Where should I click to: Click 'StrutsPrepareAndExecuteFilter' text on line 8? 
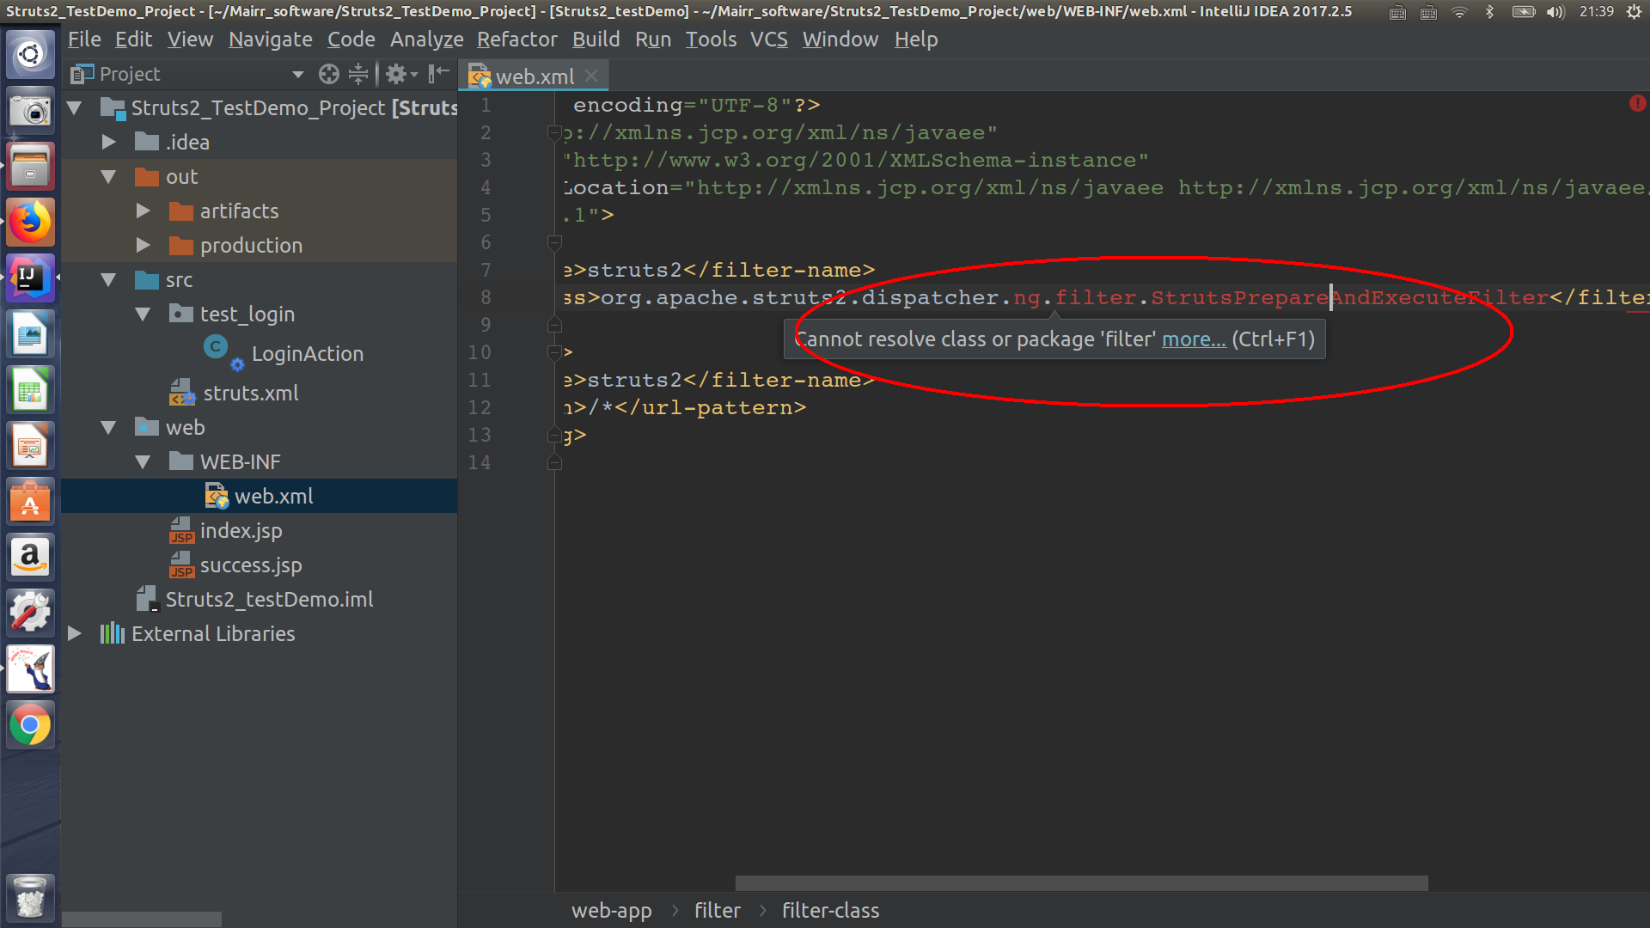click(x=1349, y=297)
